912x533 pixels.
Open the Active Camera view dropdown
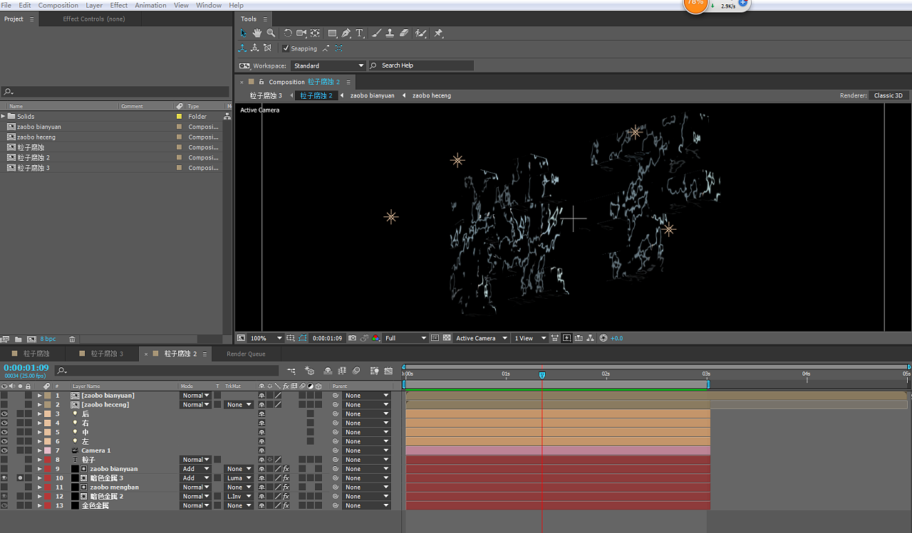pos(482,338)
